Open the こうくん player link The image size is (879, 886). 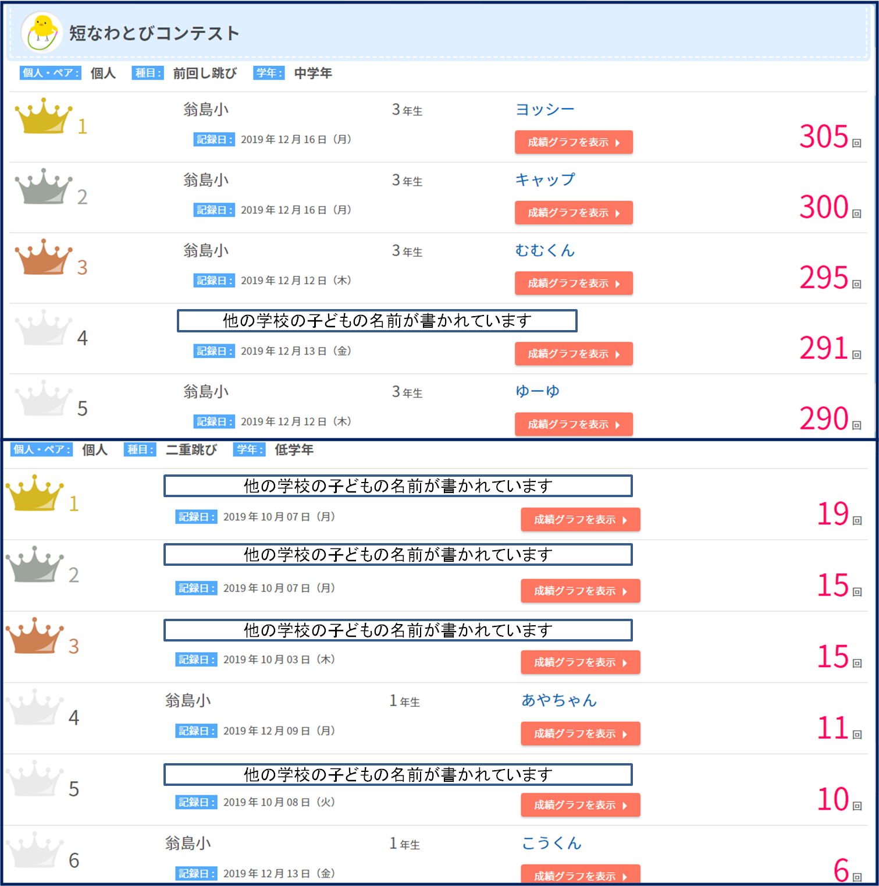[x=551, y=843]
